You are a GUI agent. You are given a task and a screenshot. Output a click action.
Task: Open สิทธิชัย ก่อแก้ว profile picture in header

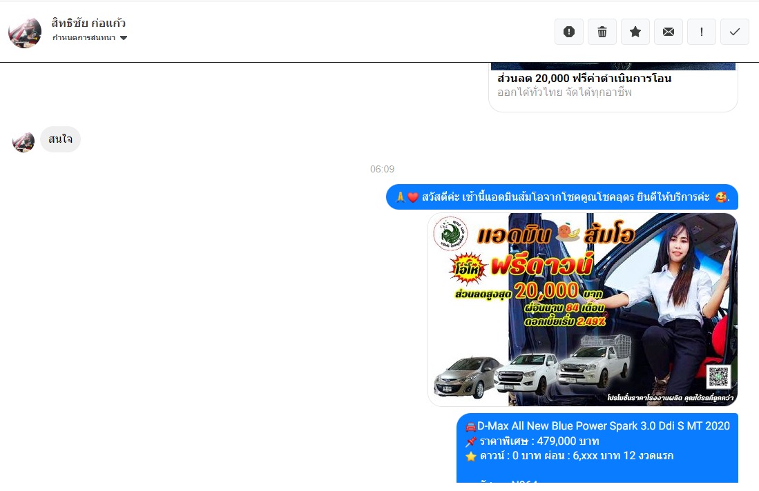[25, 32]
